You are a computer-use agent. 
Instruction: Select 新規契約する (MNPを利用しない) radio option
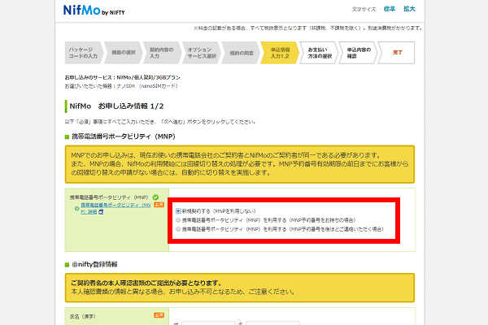[178, 211]
